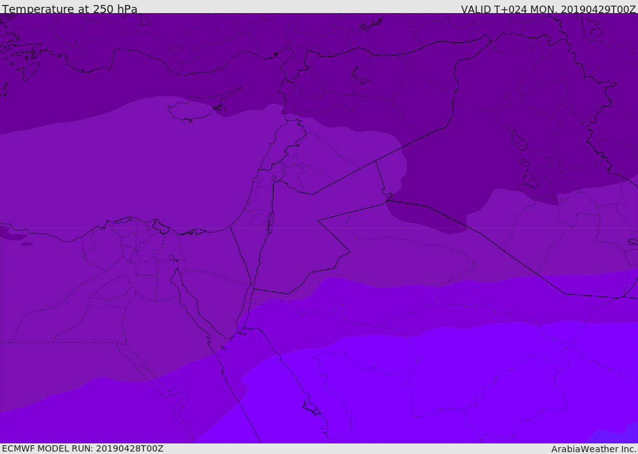The image size is (638, 454).
Task: Click the island of Rhodes near top-left
Action: point(29,70)
